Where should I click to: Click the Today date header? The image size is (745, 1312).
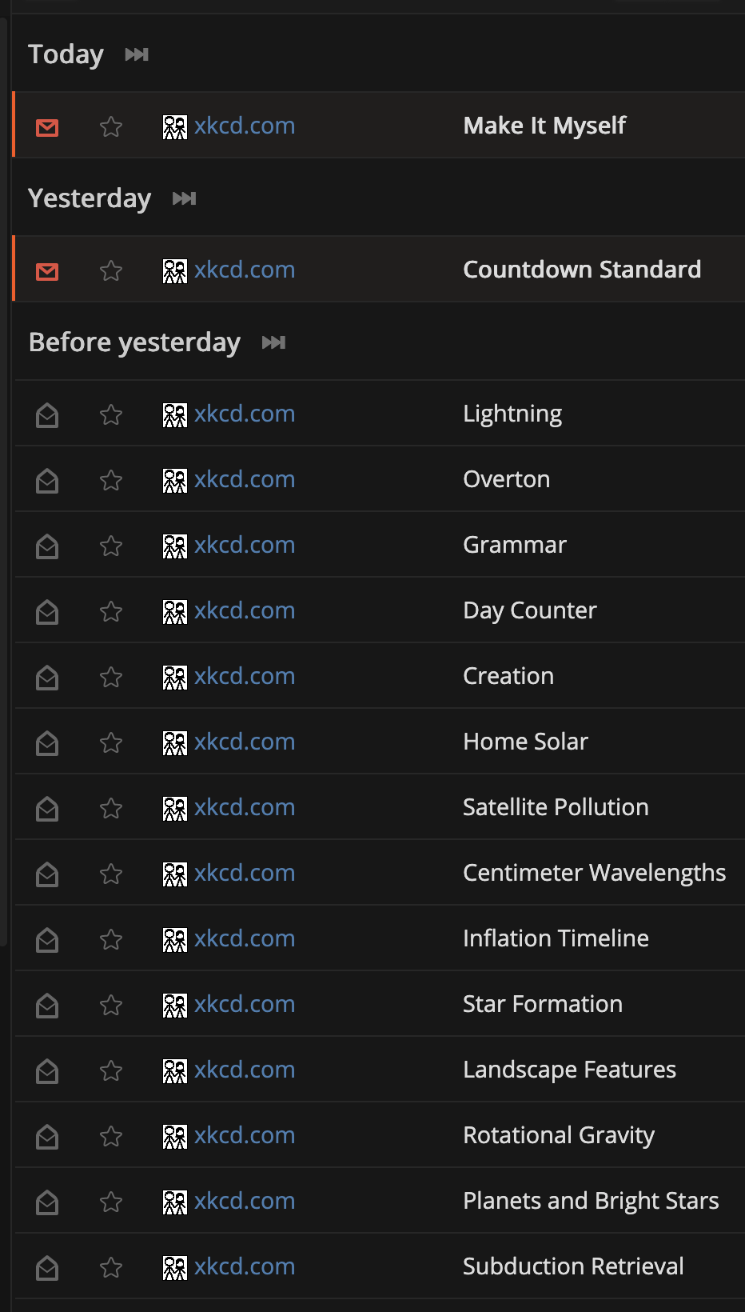click(66, 54)
